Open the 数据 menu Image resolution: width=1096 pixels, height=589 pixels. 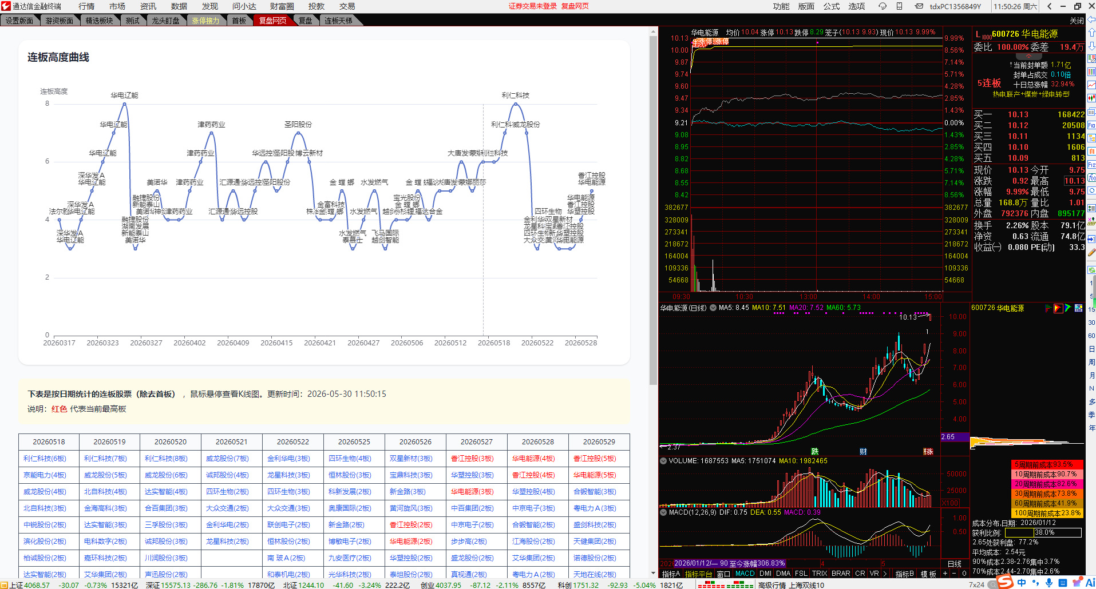point(179,6)
